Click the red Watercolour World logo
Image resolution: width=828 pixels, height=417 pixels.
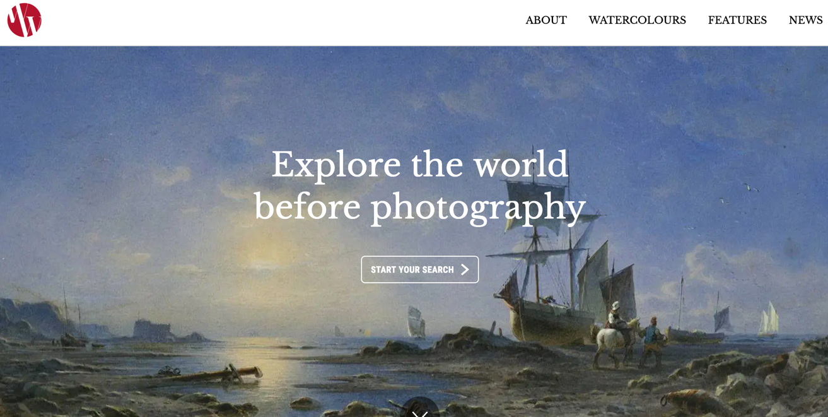tap(25, 20)
